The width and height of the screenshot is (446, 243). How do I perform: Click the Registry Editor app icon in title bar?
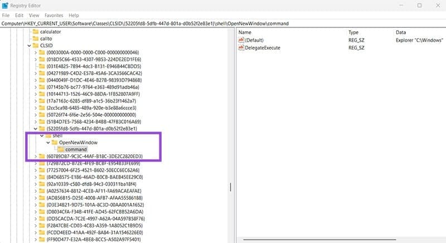pyautogui.click(x=6, y=6)
